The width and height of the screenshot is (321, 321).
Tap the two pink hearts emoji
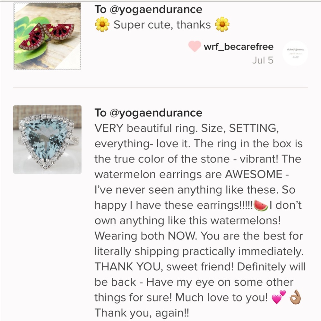pyautogui.click(x=278, y=297)
